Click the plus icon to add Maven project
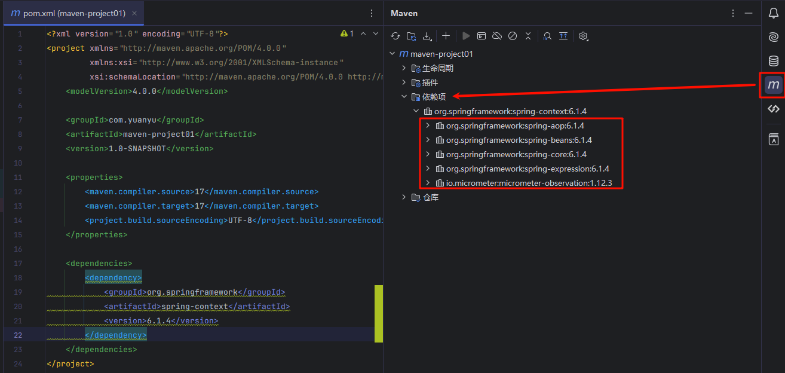 point(446,36)
